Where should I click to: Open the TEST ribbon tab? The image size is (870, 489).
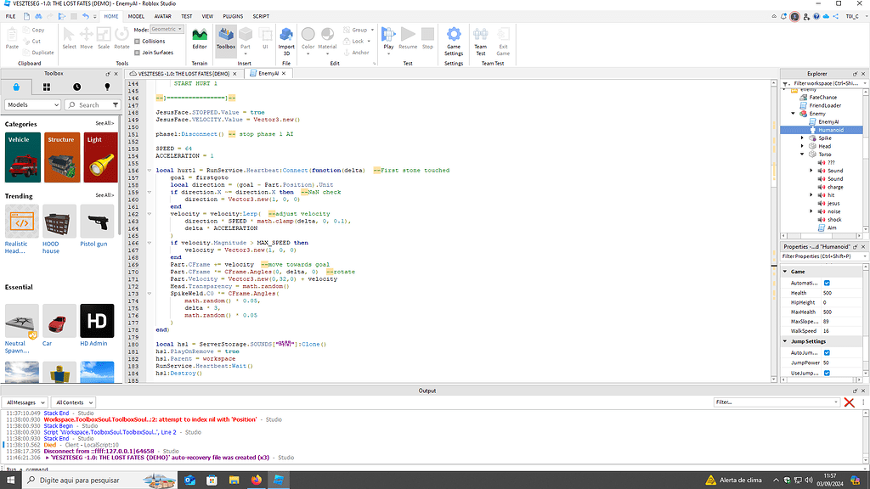click(x=186, y=17)
